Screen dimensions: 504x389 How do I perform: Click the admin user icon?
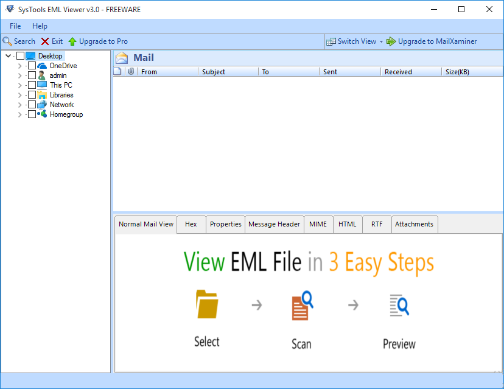(42, 75)
